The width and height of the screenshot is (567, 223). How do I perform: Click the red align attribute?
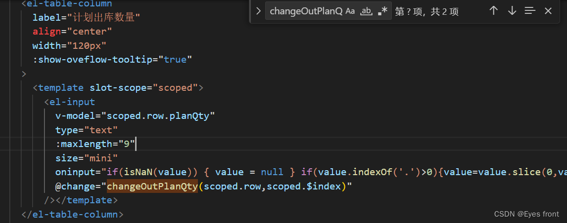[x=47, y=32]
